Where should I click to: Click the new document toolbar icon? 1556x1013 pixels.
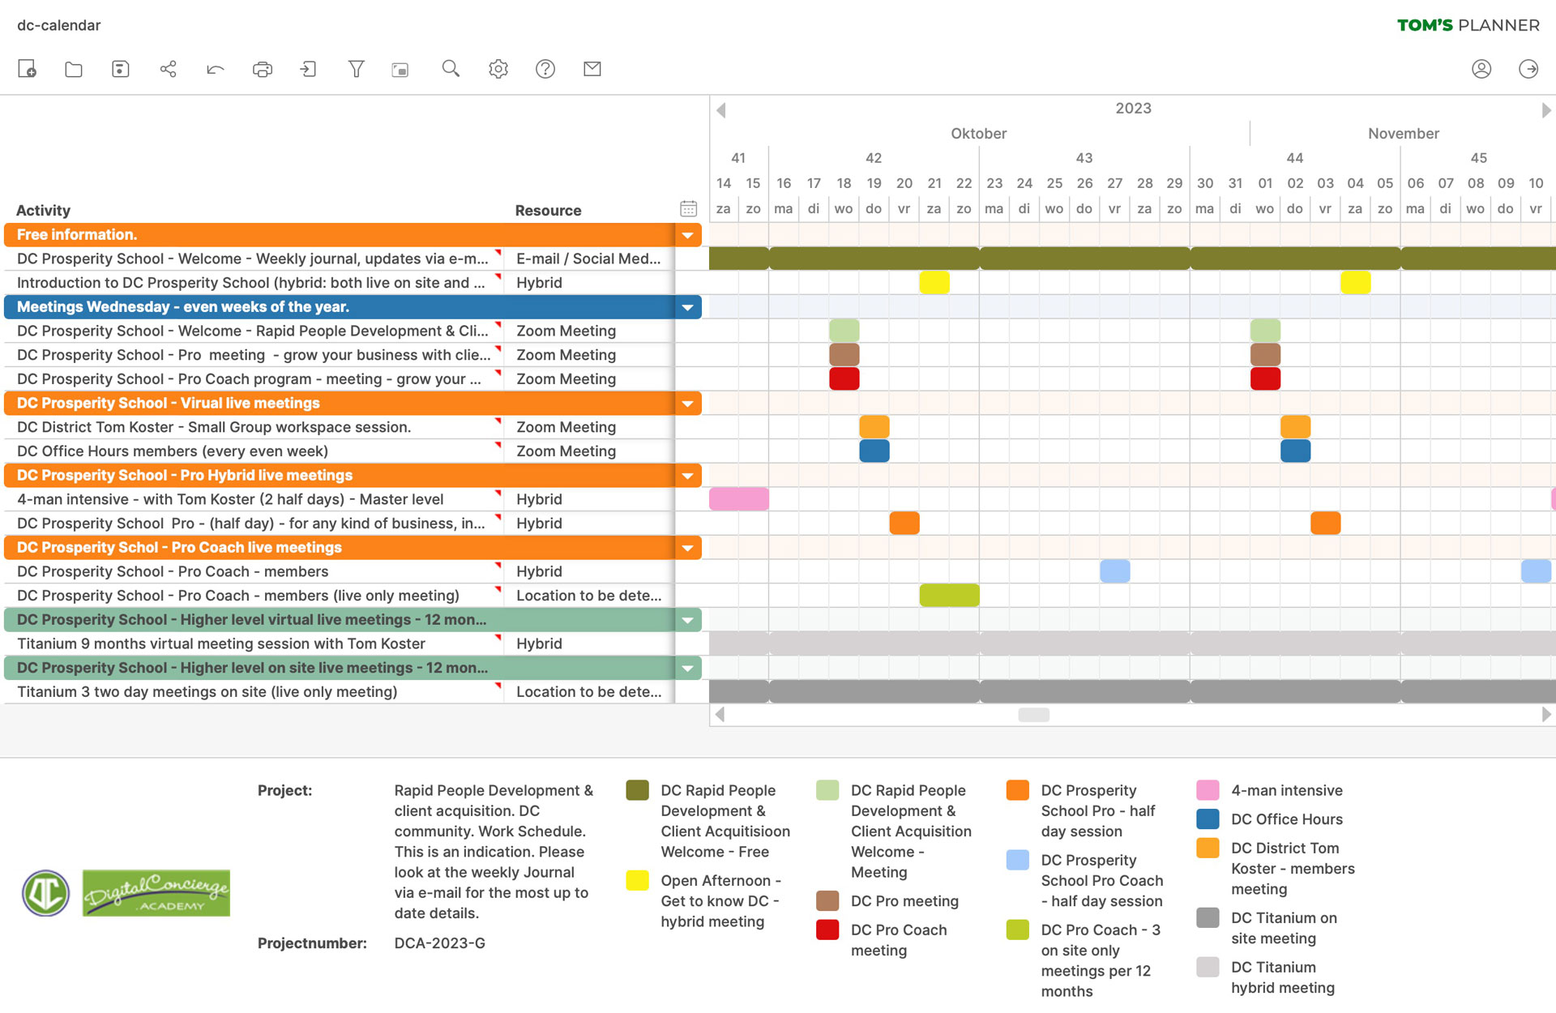click(x=27, y=69)
